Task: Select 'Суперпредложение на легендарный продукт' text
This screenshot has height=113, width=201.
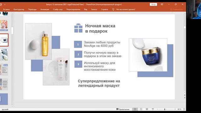Action: (99, 83)
